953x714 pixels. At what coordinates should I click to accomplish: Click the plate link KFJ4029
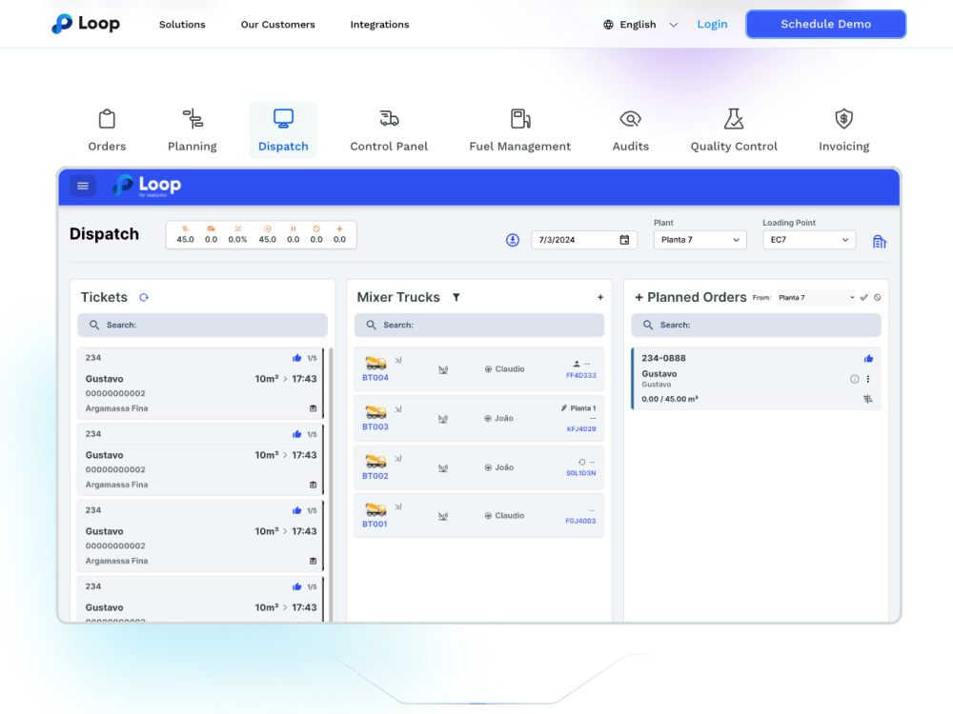(581, 428)
